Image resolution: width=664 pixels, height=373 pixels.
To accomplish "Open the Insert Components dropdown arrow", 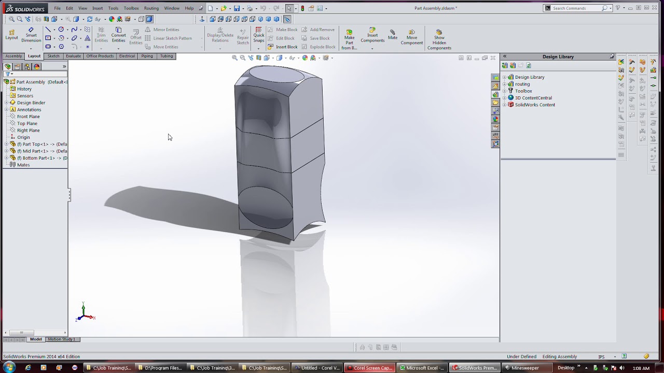I will 372,48.
